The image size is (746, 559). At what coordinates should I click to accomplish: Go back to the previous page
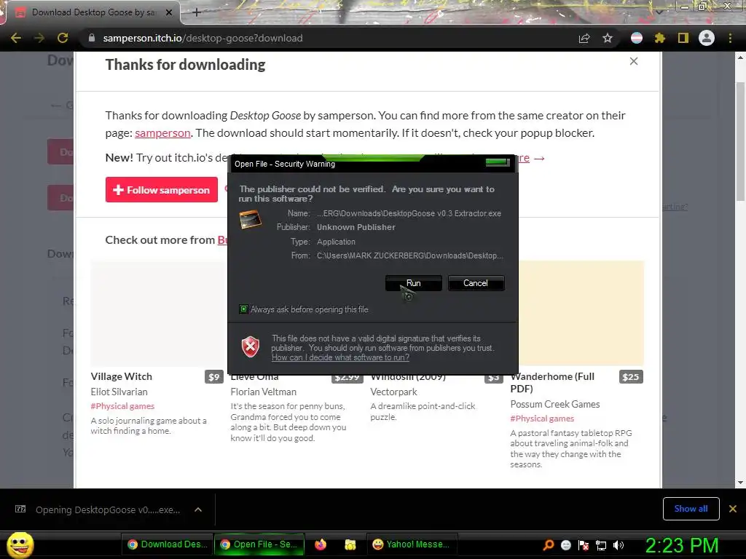pyautogui.click(x=16, y=38)
